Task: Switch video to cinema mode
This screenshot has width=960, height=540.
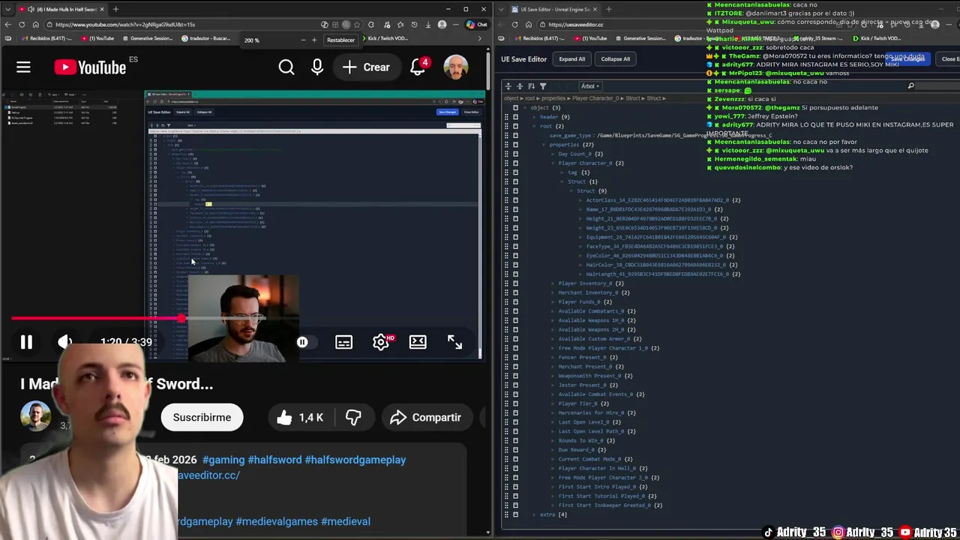Action: pyautogui.click(x=418, y=342)
